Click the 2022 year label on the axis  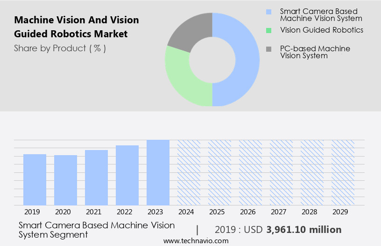tap(127, 212)
